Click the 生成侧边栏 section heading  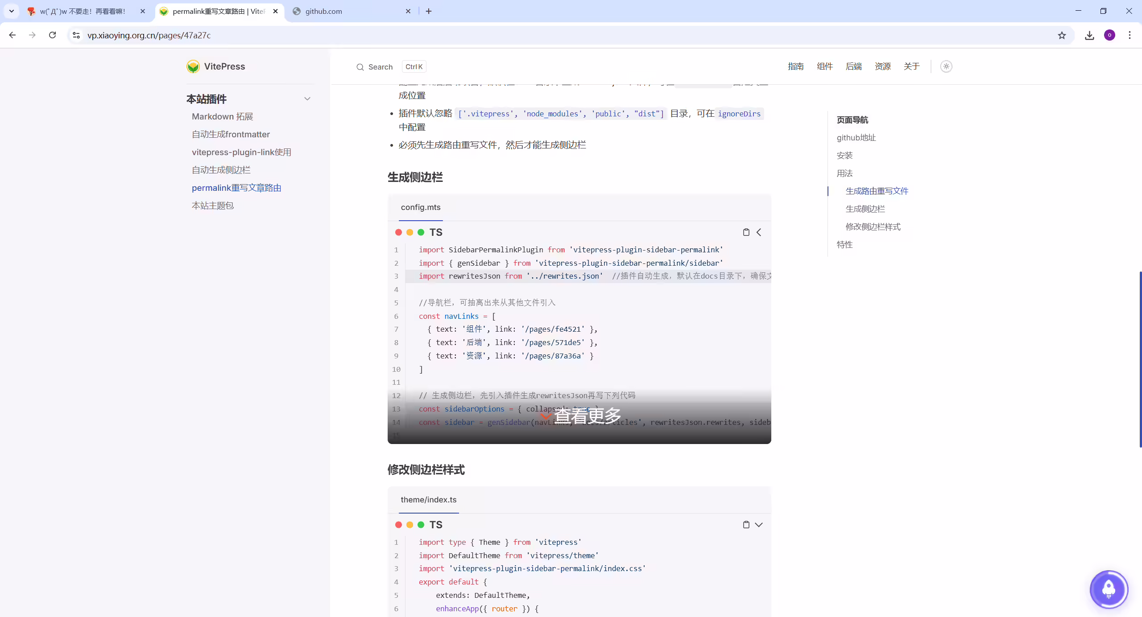[x=415, y=177]
